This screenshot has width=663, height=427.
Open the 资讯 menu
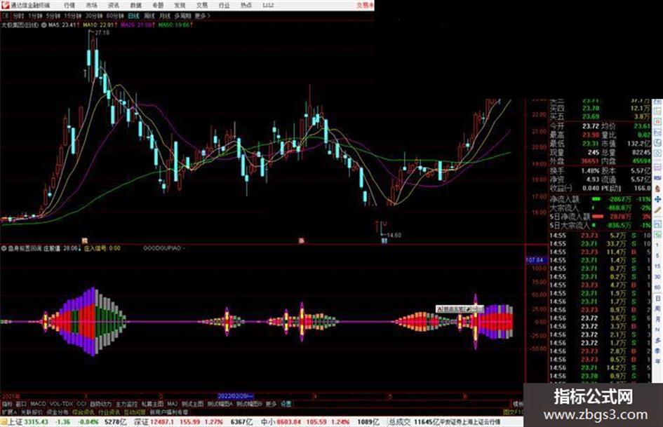(x=114, y=6)
